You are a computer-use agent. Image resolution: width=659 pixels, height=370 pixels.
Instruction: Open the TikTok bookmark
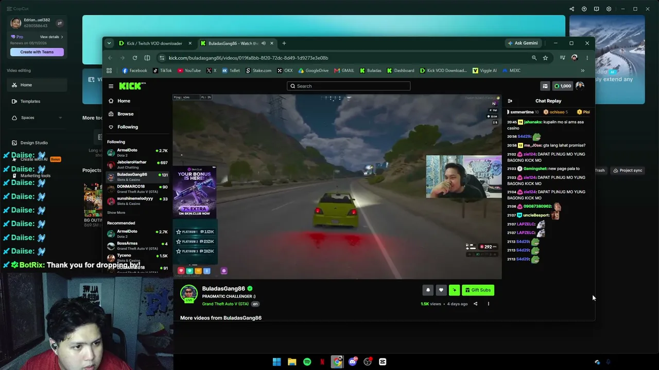coord(162,70)
